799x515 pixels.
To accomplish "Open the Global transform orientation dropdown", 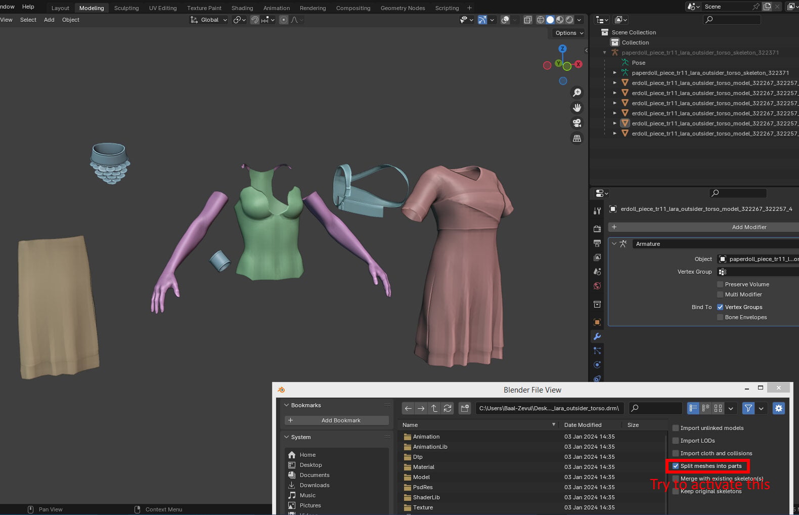I will coord(209,20).
